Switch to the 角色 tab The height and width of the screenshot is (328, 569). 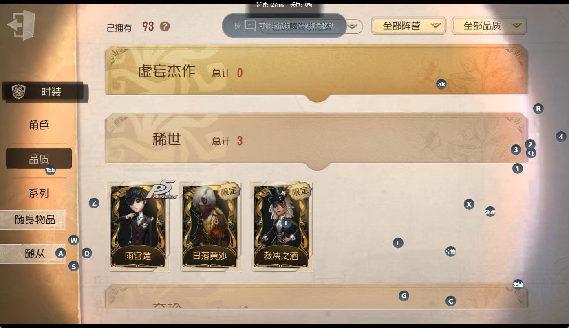point(39,125)
